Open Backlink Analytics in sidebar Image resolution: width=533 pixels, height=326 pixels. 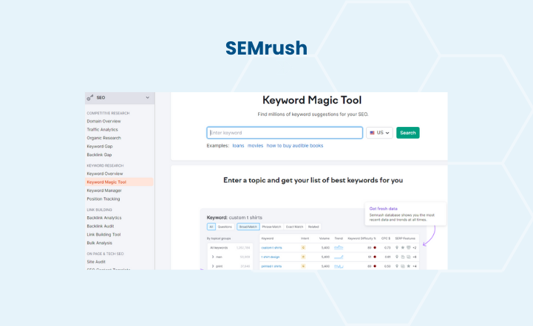pyautogui.click(x=104, y=218)
